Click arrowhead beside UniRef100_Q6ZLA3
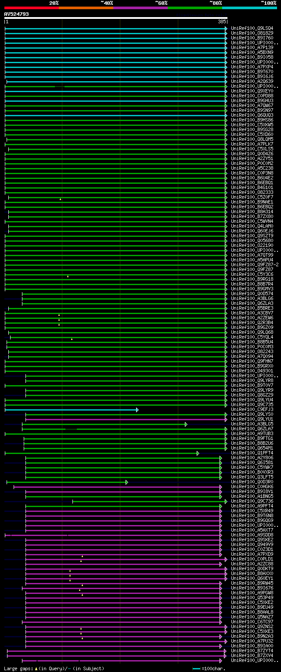This screenshot has height=672, width=281. click(226, 303)
